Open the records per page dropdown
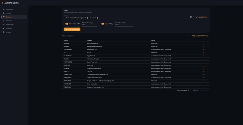This screenshot has height=125, width=243. 190,90
